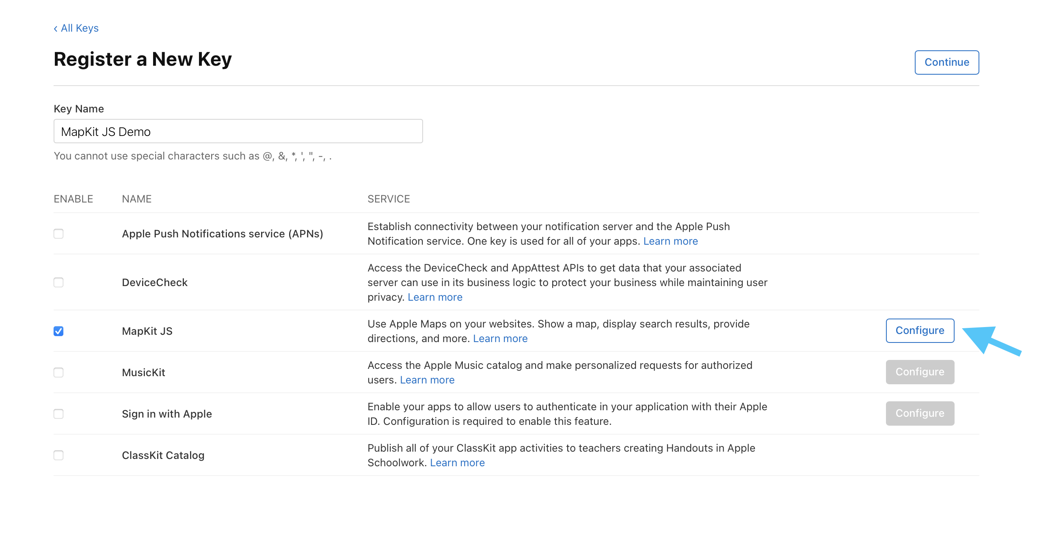Open Learn more for DeviceCheck

tap(435, 297)
